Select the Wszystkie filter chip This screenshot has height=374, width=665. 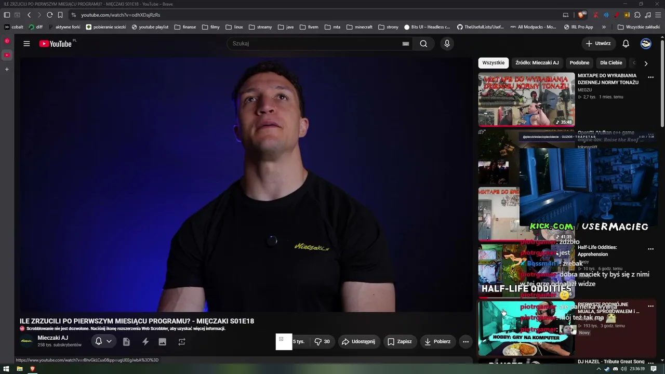(x=493, y=63)
